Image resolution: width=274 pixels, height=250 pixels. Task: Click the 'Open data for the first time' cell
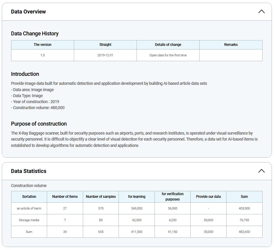pos(168,55)
